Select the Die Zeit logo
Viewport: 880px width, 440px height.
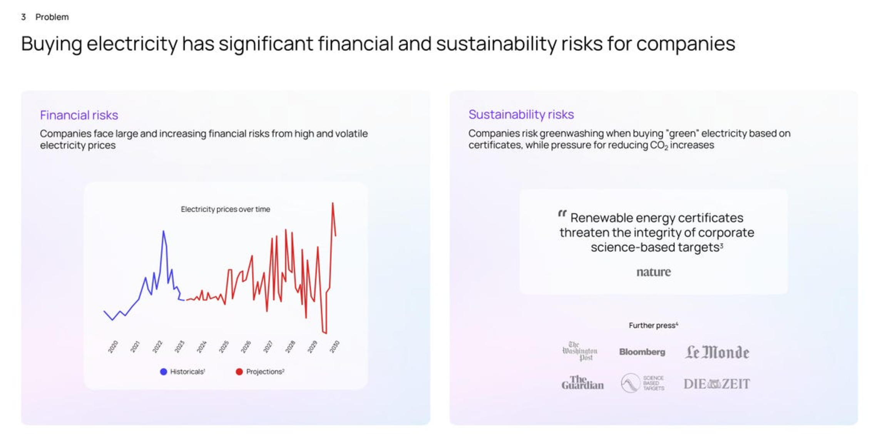click(x=716, y=384)
